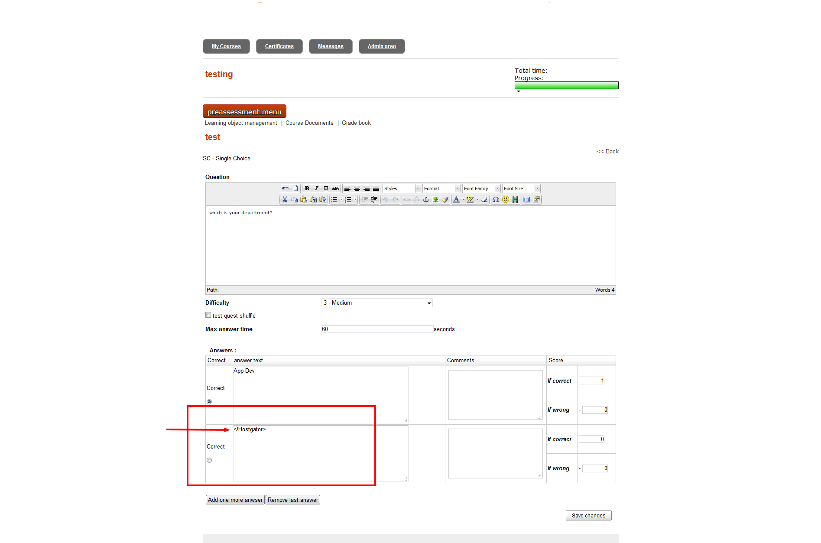Mark App Dev answer as correct
This screenshot has width=821, height=543.
209,402
